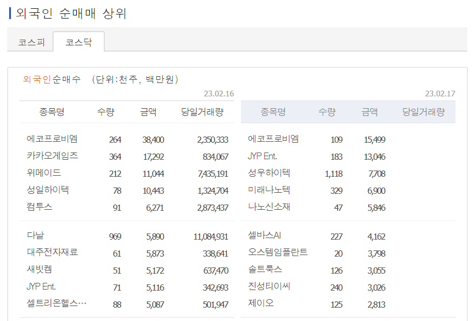472x321 pixels.
Task: Click the 외국인 순매매 상위 heading
Action: (71, 13)
